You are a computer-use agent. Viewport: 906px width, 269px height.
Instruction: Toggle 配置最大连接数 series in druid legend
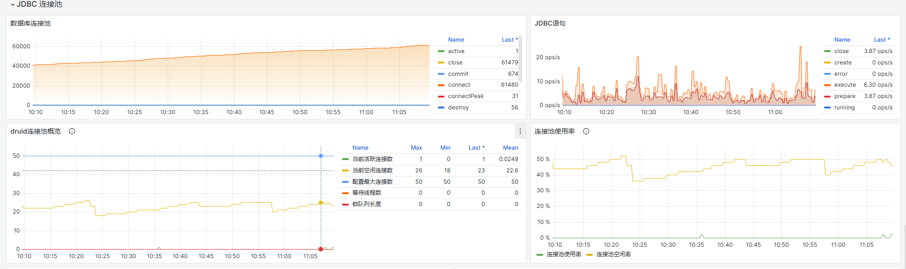(x=372, y=182)
